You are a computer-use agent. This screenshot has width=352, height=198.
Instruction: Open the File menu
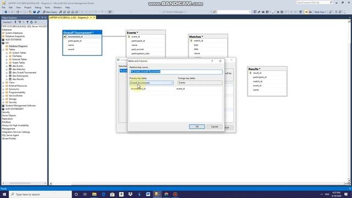pos(3,7)
